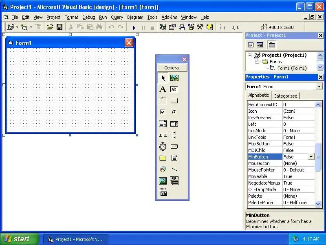Click the Save Project floppy icon
Image resolution: width=326 pixels, height=245 pixels.
point(59,27)
